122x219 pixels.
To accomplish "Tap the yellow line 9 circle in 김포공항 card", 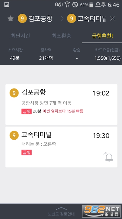I will (14, 93).
